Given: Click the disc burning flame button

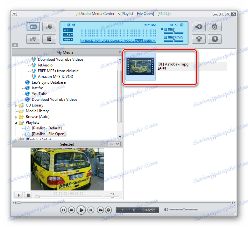Looking at the screenshot, I should point(215,26).
